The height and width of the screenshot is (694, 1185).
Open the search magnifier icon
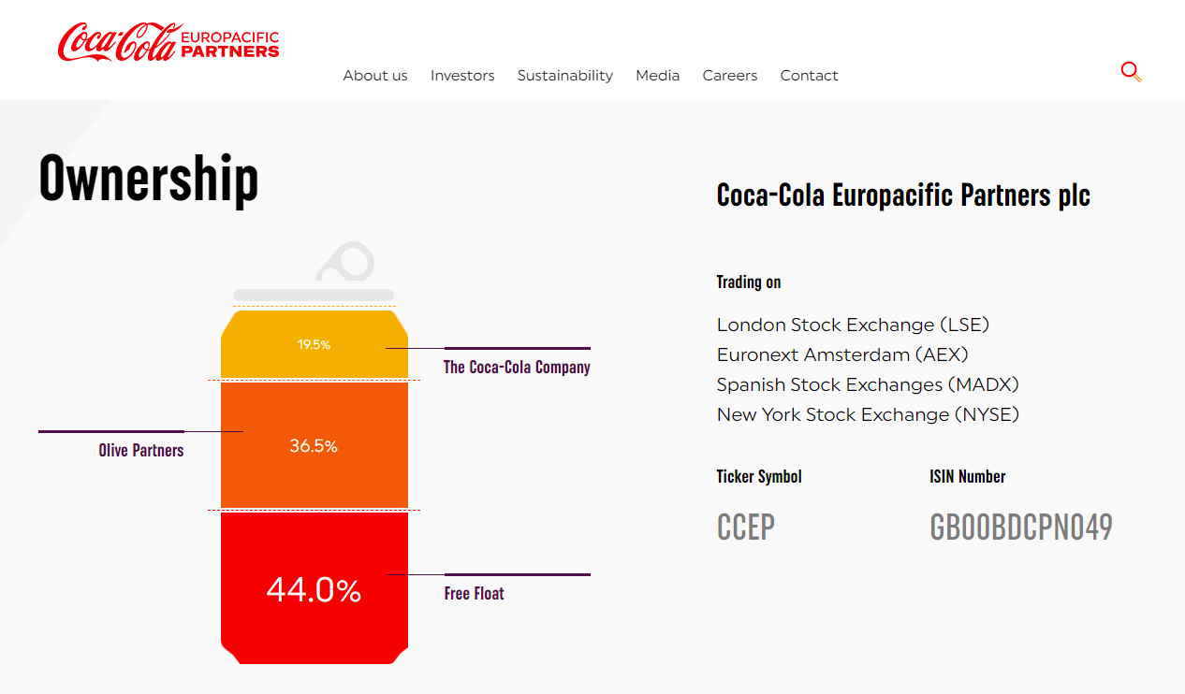(1131, 72)
